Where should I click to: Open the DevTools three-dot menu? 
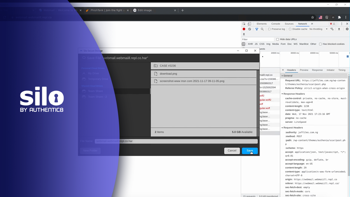pos(342,24)
